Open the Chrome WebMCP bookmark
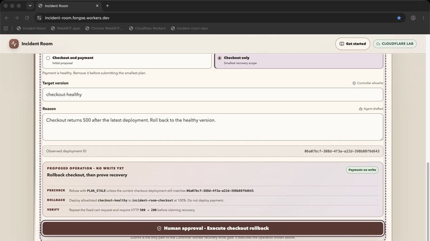This screenshot has width=430, height=241. [x=104, y=28]
